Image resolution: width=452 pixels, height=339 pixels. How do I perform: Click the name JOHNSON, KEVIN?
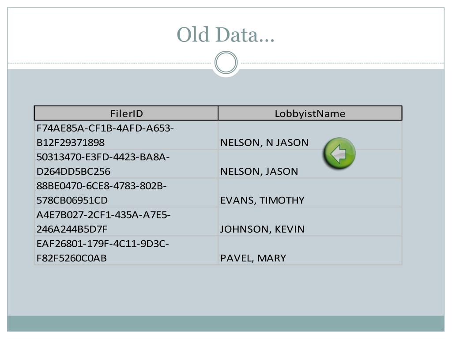point(262,229)
